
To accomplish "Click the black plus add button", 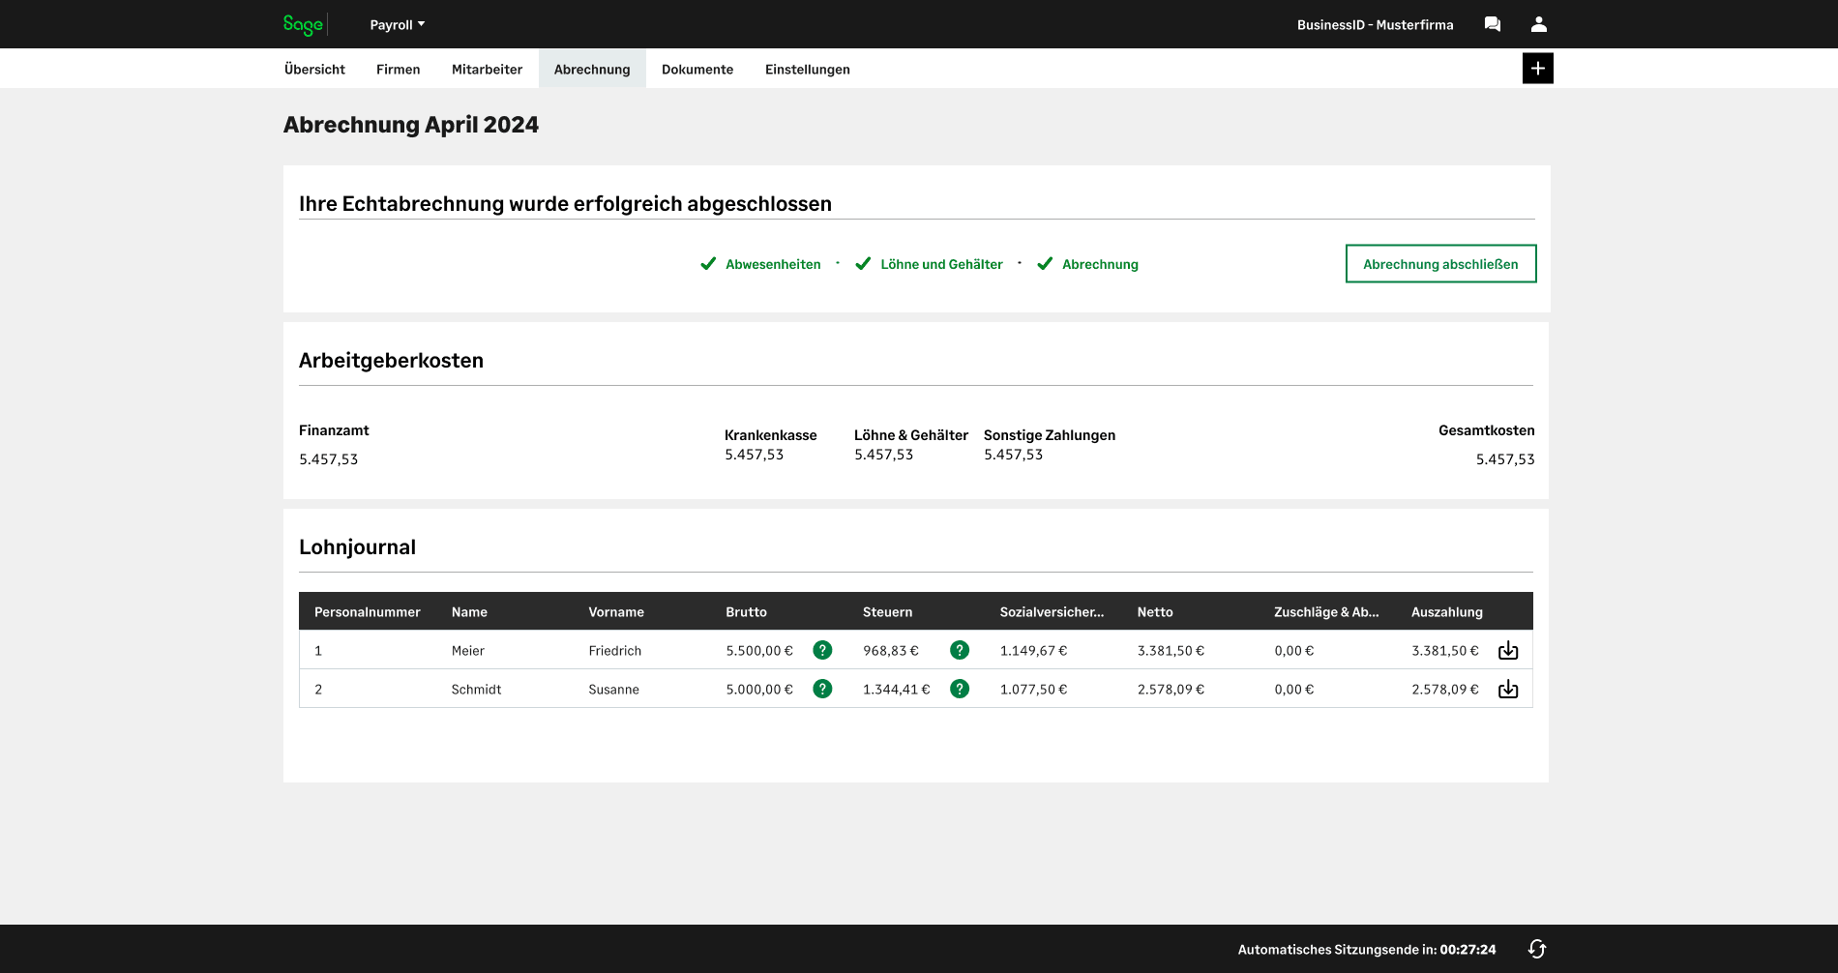I will 1538,69.
